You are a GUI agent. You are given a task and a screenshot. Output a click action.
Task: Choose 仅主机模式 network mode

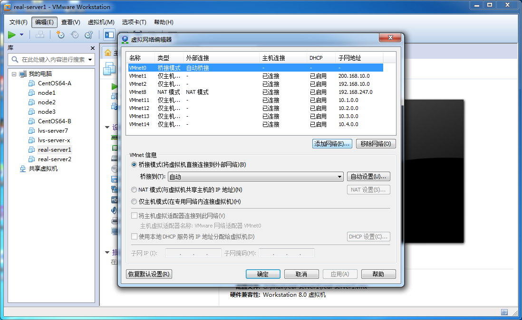tap(134, 200)
